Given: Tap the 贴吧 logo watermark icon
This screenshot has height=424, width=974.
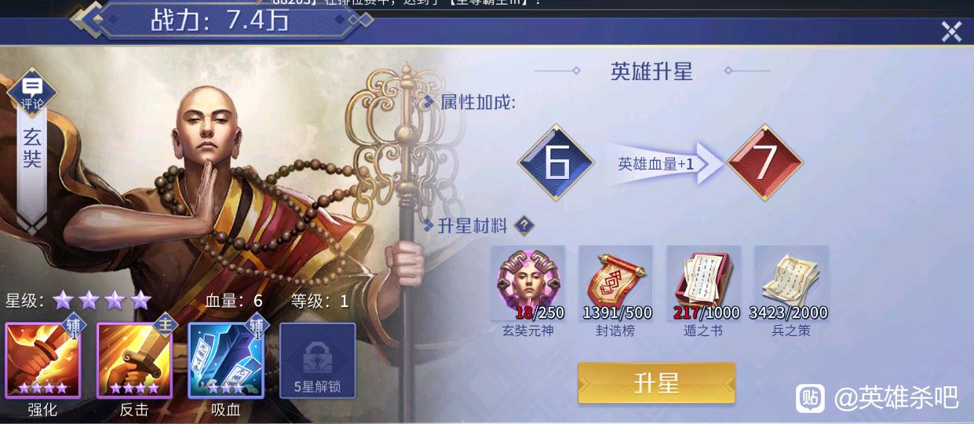Looking at the screenshot, I should 811,398.
